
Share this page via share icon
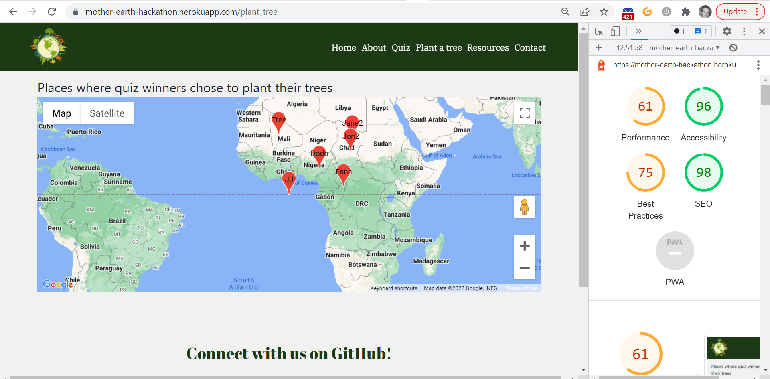point(585,12)
